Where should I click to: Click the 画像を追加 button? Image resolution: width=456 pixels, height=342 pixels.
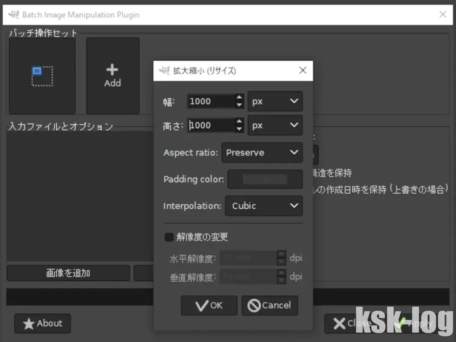point(68,273)
